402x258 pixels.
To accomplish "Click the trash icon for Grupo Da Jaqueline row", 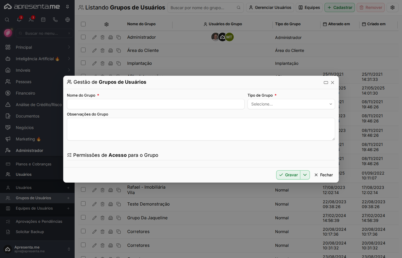I will (103, 218).
